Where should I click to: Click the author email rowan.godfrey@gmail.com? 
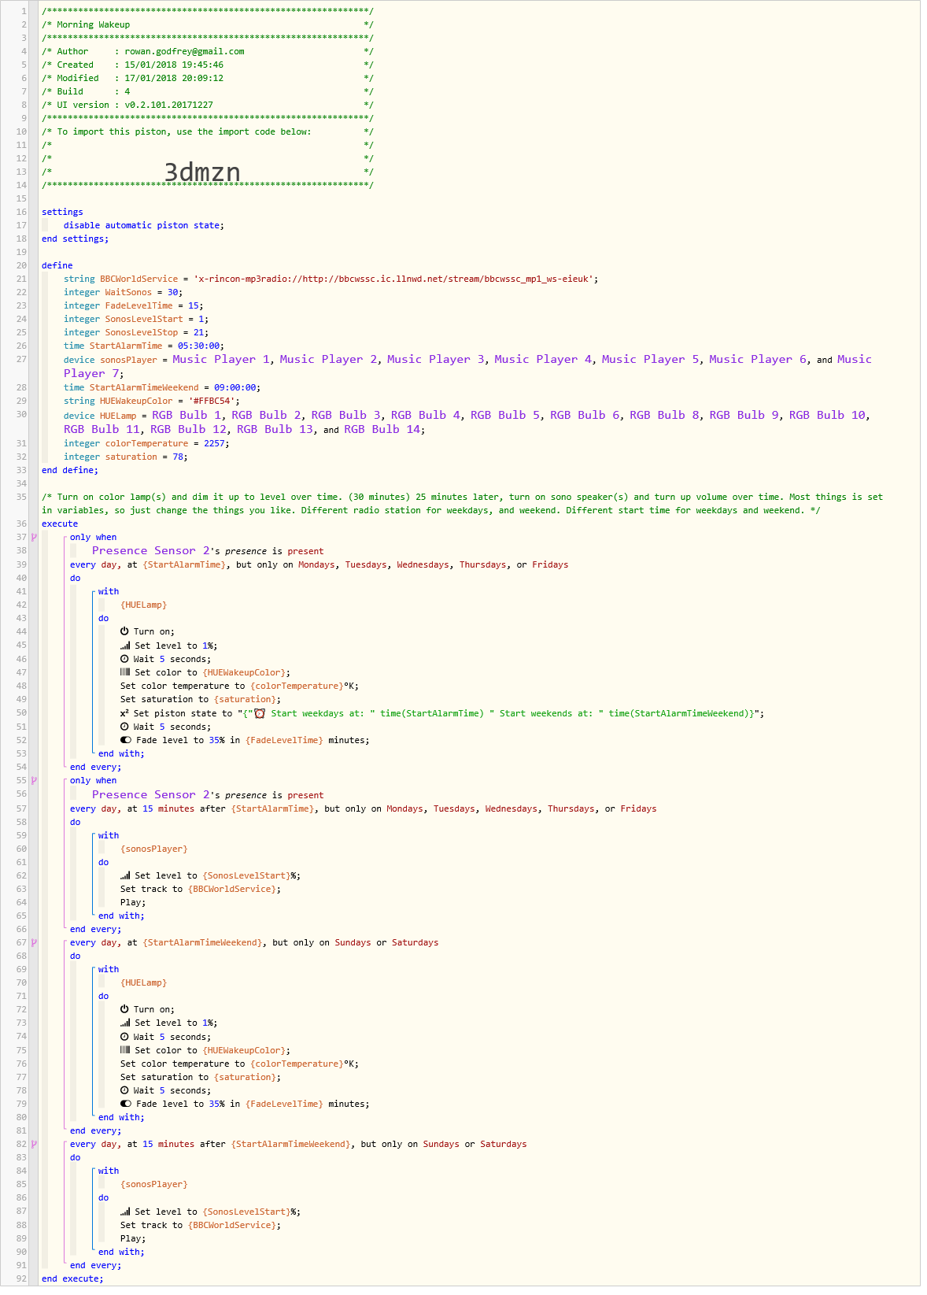click(x=184, y=51)
